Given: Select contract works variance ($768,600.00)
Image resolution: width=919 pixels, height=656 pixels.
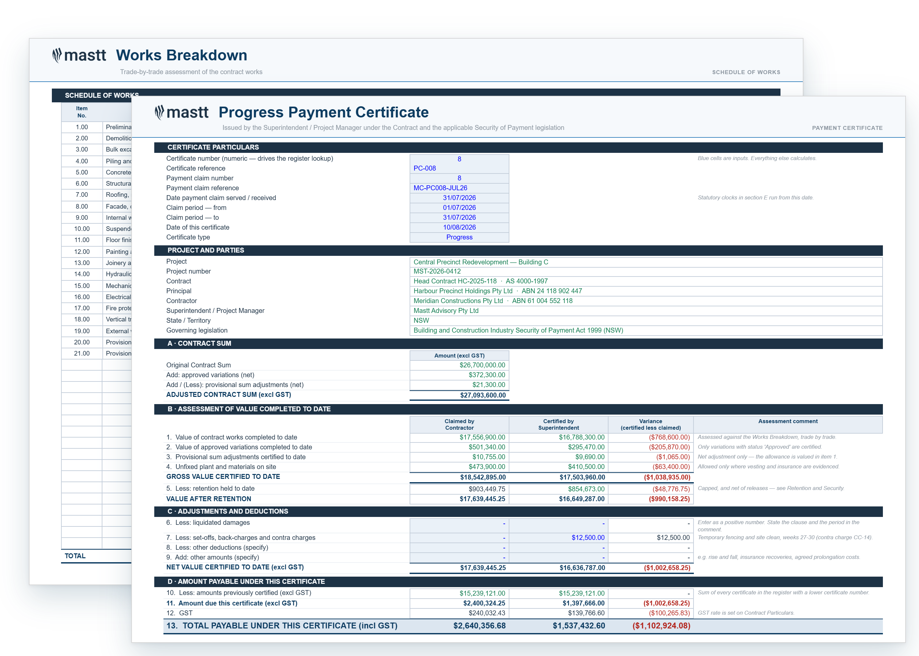Looking at the screenshot, I should (x=651, y=438).
